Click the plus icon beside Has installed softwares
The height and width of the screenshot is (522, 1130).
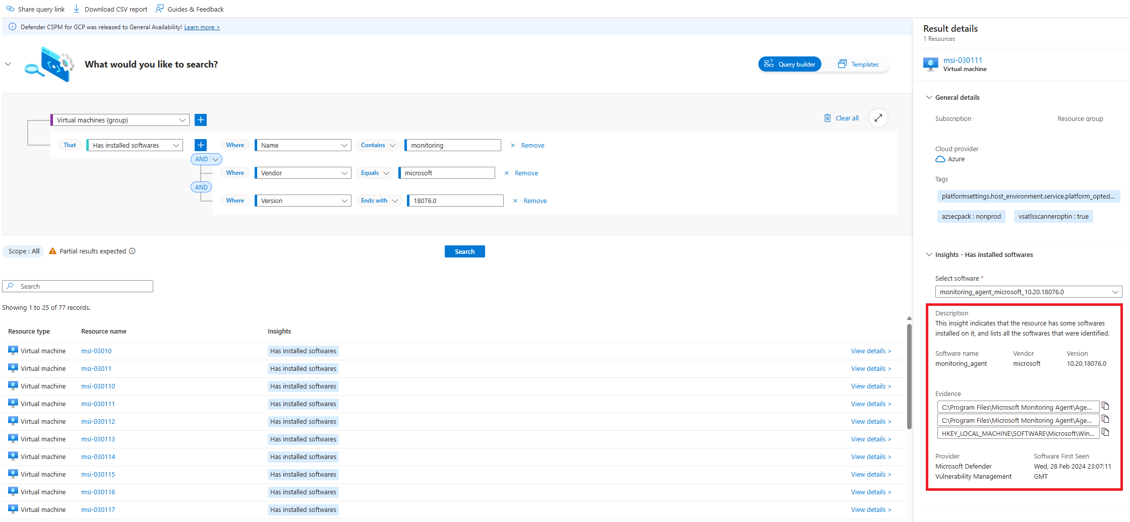tap(201, 145)
